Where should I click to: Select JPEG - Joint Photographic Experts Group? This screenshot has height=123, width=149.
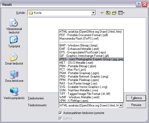[91, 59]
